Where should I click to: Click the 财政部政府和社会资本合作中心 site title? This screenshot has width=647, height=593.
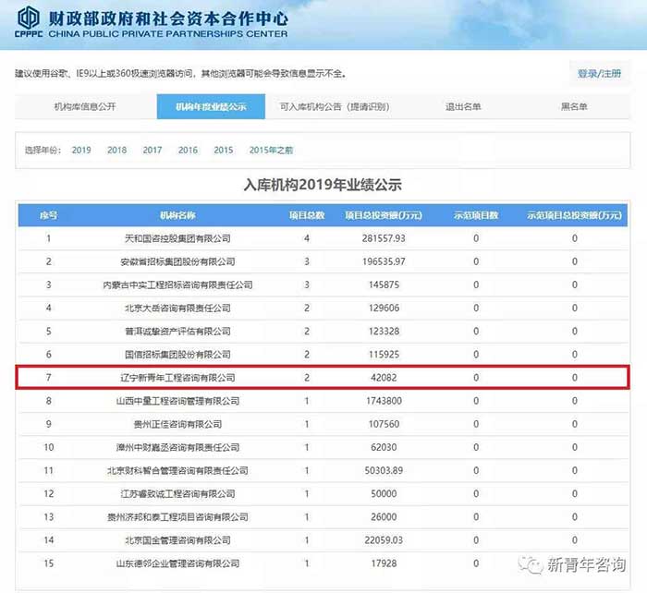(x=168, y=18)
